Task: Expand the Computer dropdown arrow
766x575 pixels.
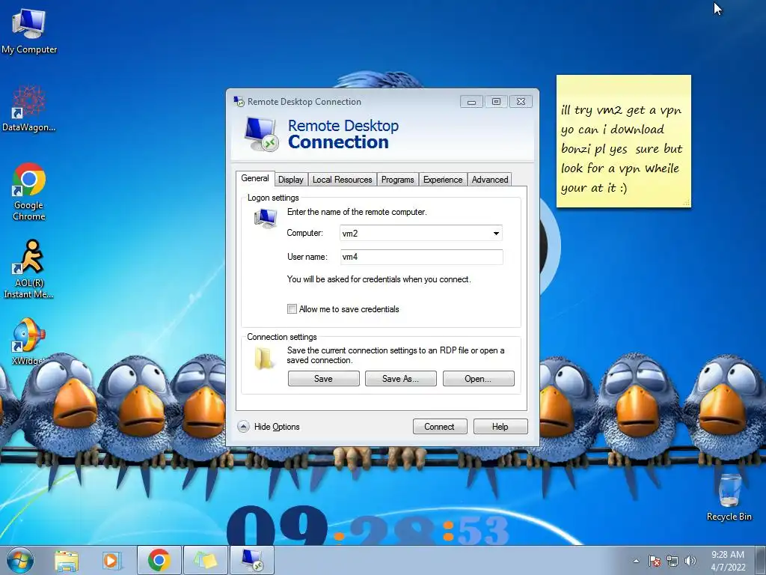Action: (x=496, y=234)
